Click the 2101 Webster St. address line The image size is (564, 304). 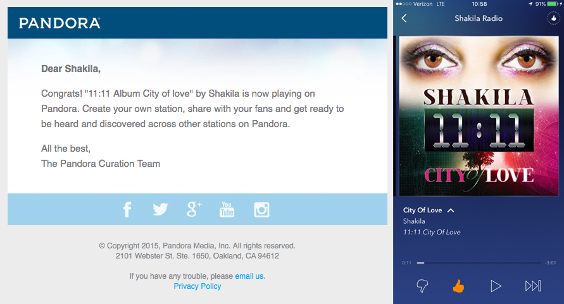click(x=197, y=256)
